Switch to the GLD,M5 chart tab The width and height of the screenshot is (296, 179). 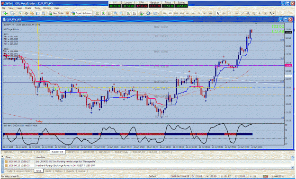pos(152,152)
